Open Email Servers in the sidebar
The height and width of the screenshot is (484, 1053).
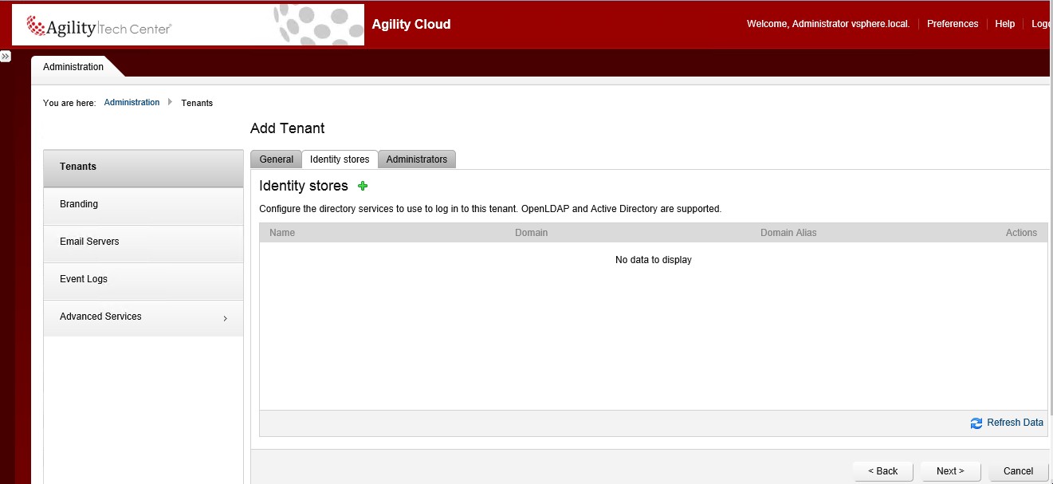point(89,242)
